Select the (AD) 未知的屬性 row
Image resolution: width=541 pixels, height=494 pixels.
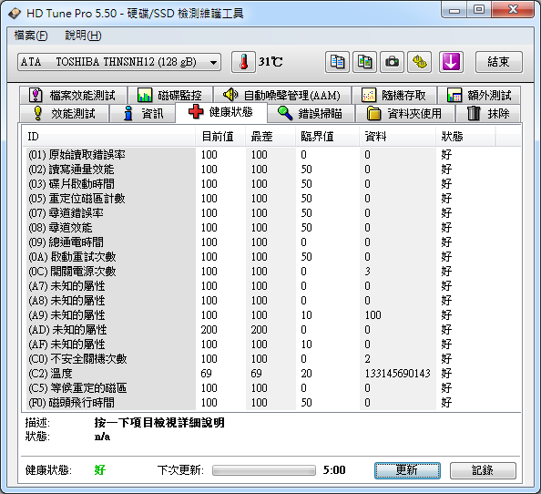271,330
